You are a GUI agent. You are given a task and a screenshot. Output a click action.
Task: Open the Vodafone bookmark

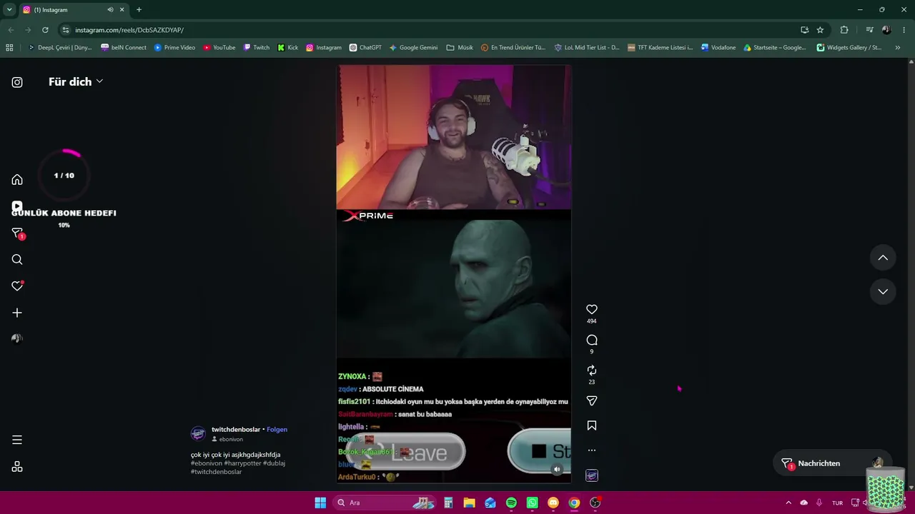click(718, 48)
